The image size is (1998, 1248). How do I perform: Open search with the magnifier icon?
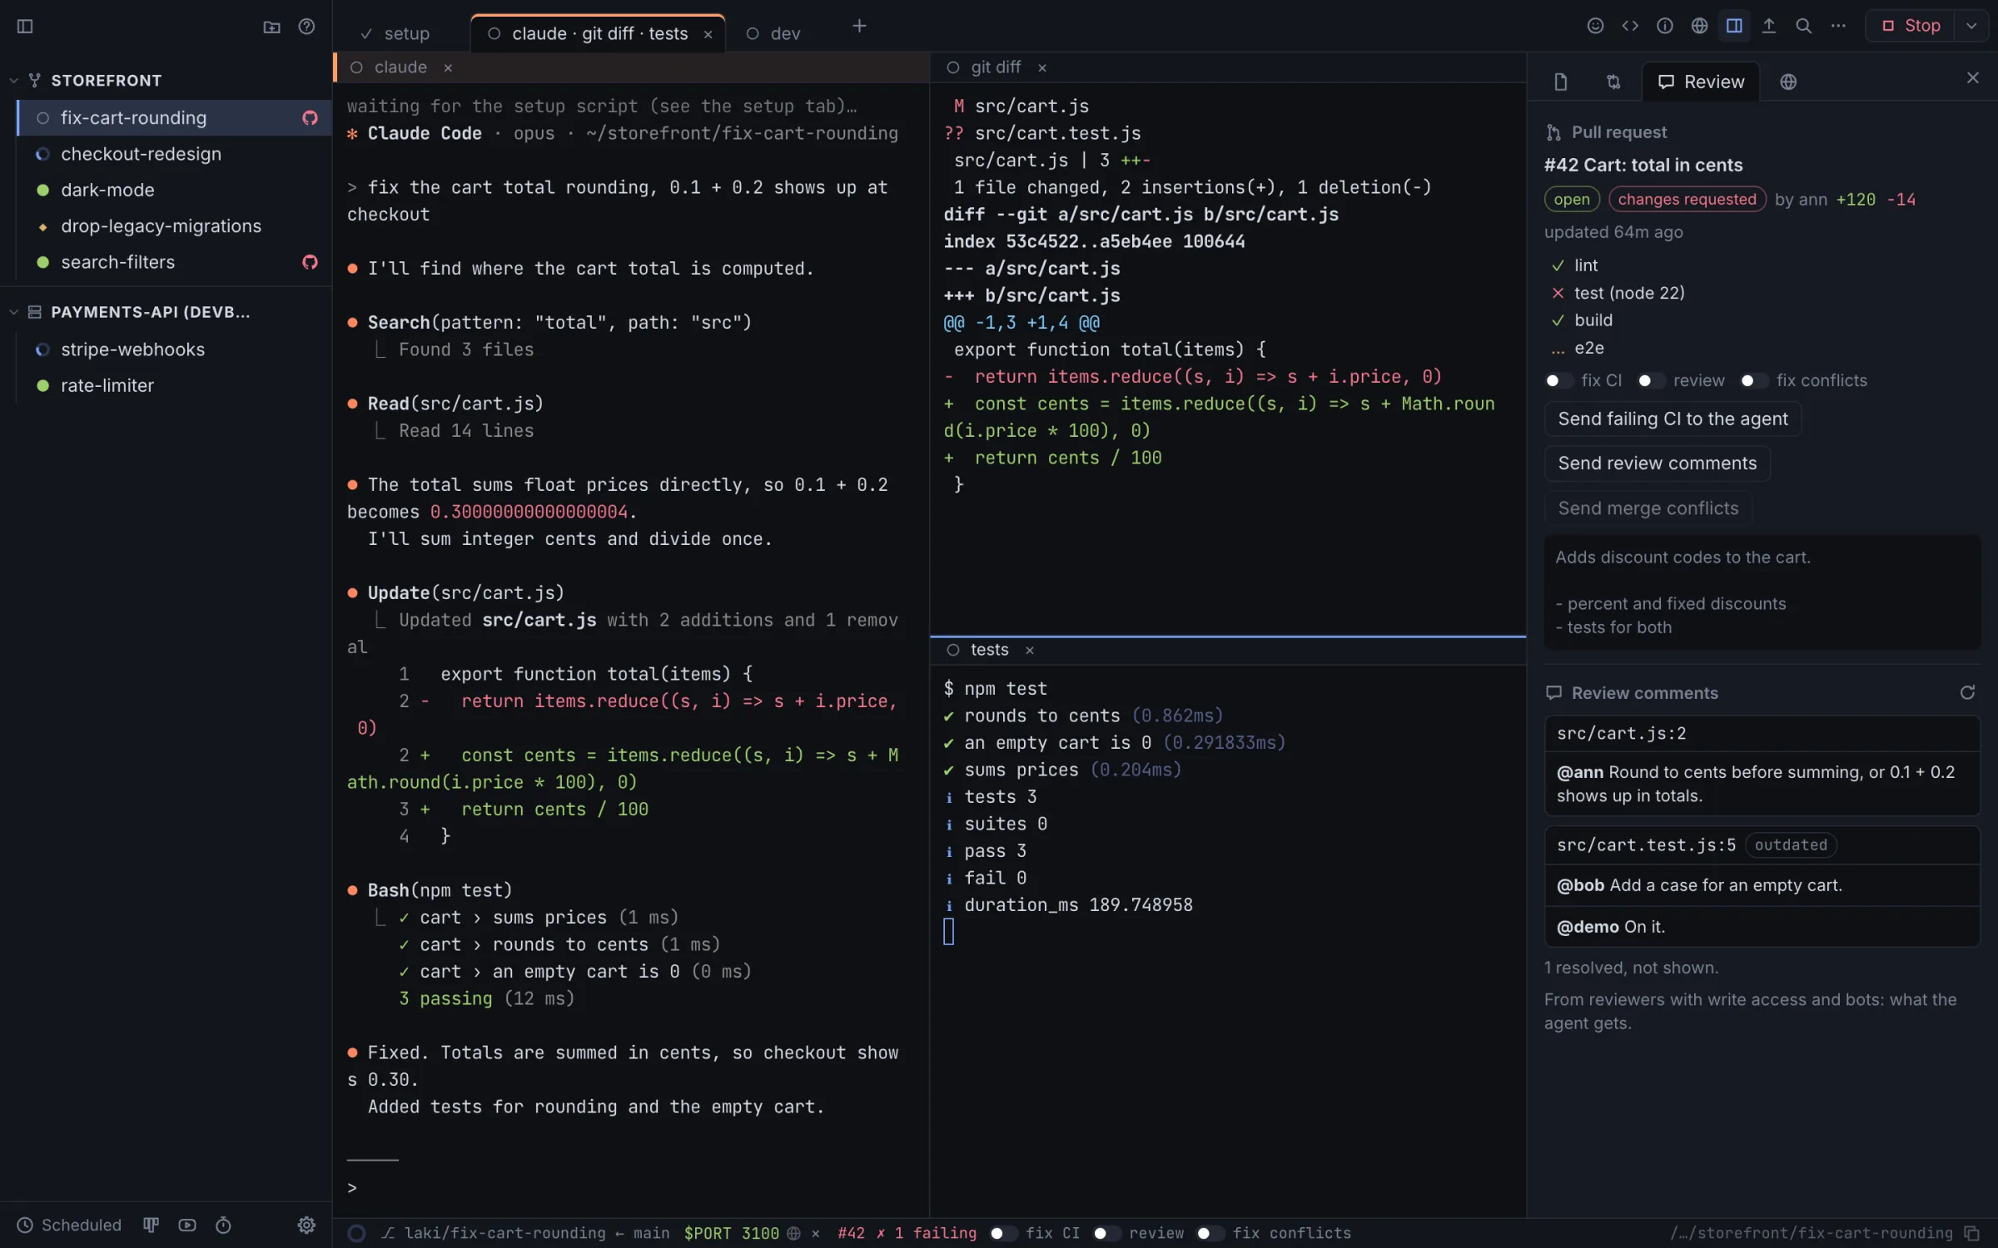tap(1803, 26)
